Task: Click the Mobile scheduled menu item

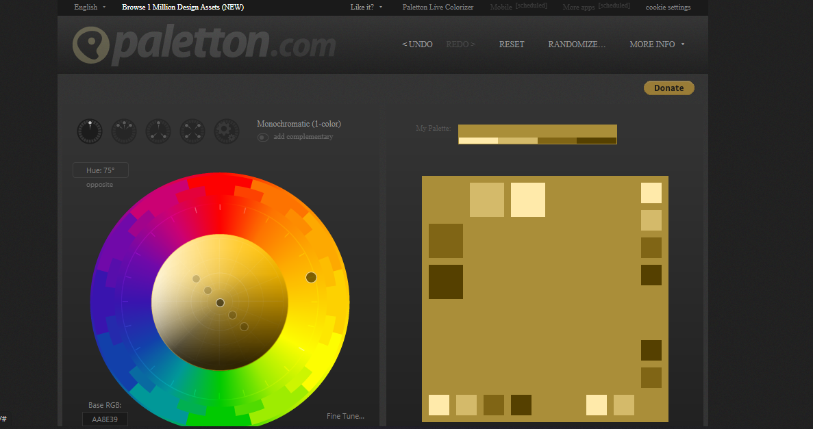Action: pyautogui.click(x=518, y=7)
